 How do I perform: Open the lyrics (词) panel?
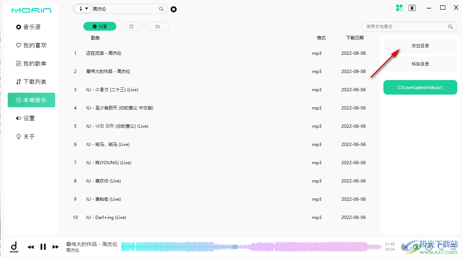[x=429, y=247]
